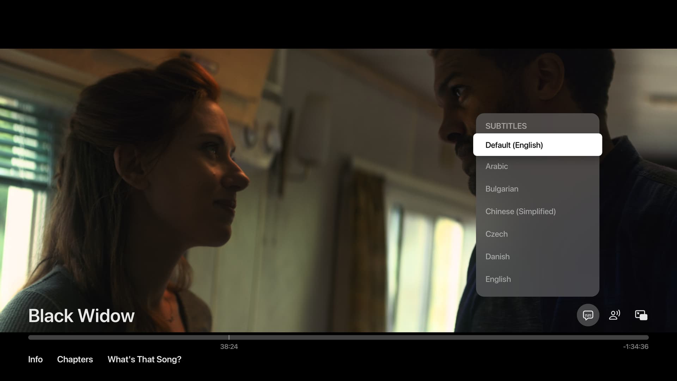Choose Arabic subtitles

(497, 166)
